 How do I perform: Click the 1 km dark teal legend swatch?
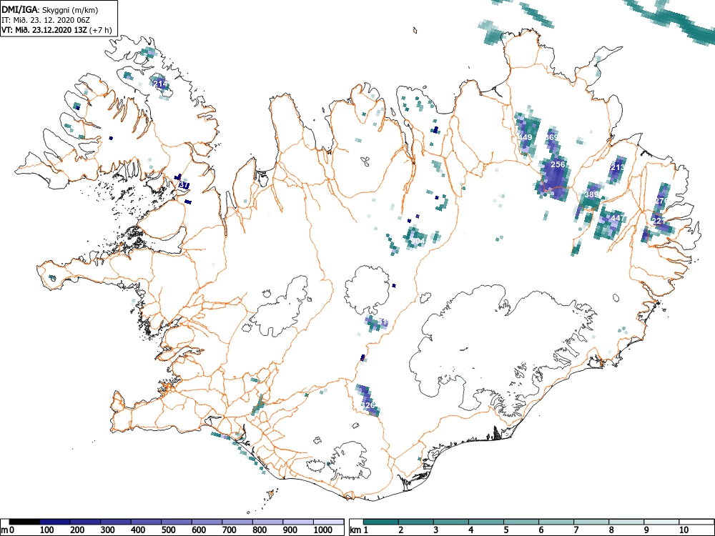[381, 522]
